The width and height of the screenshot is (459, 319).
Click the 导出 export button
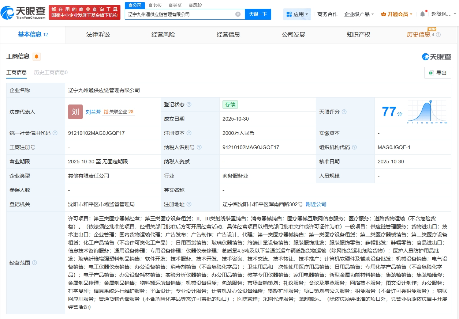[x=438, y=73]
